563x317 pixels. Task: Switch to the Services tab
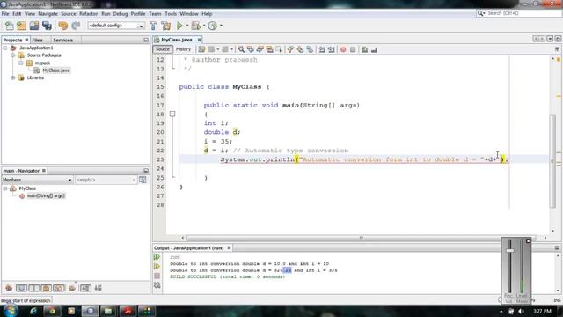point(62,40)
